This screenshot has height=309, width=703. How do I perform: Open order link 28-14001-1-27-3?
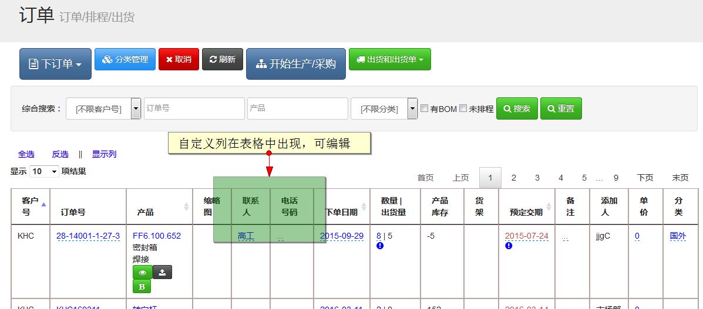coord(88,236)
